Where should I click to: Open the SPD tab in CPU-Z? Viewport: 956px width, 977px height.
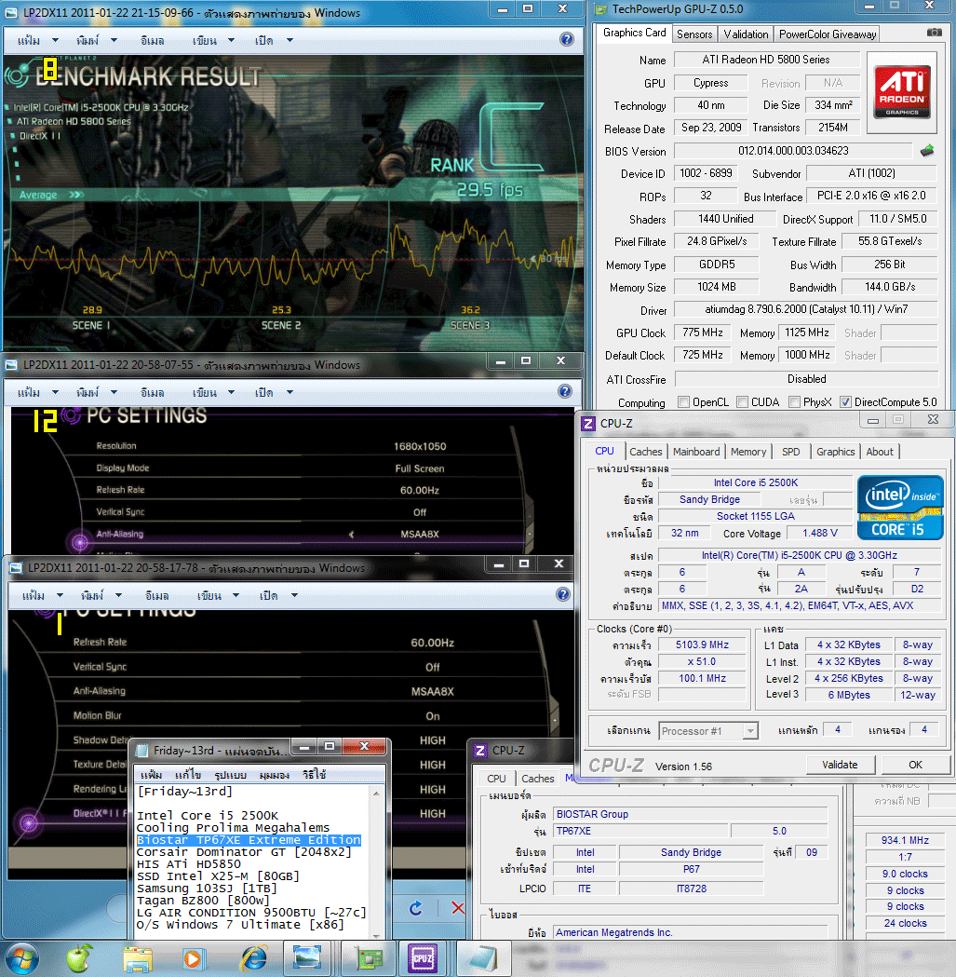pyautogui.click(x=791, y=452)
